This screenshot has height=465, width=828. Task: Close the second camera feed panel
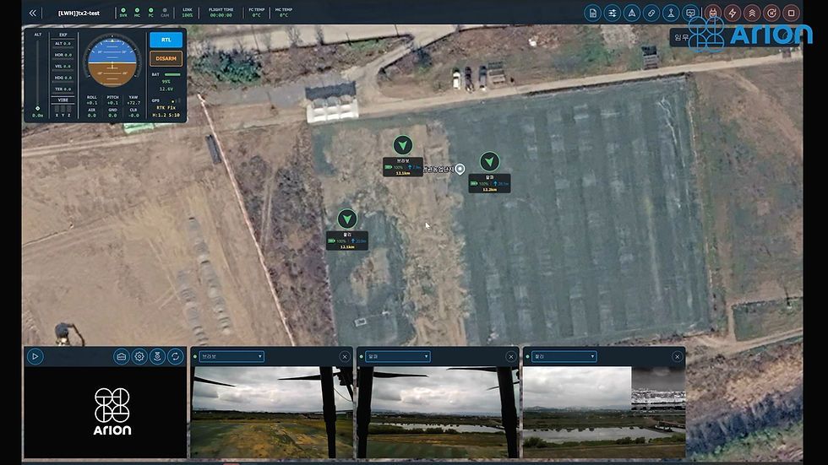511,357
